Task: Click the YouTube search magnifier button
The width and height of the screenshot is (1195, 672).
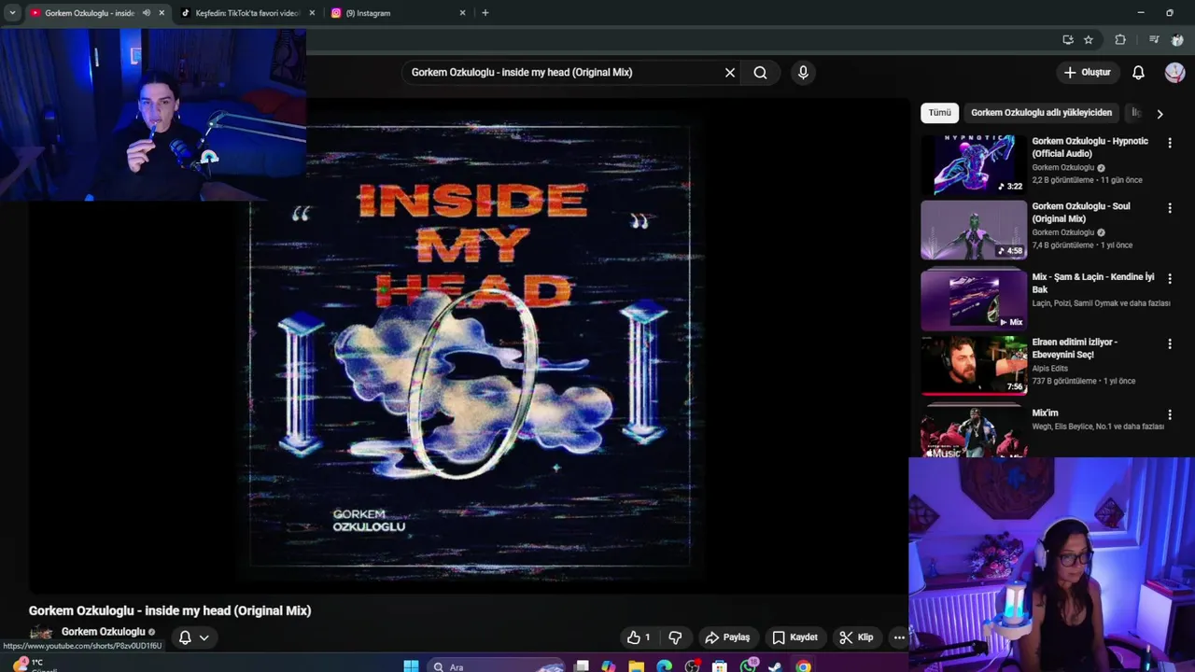Action: tap(760, 73)
